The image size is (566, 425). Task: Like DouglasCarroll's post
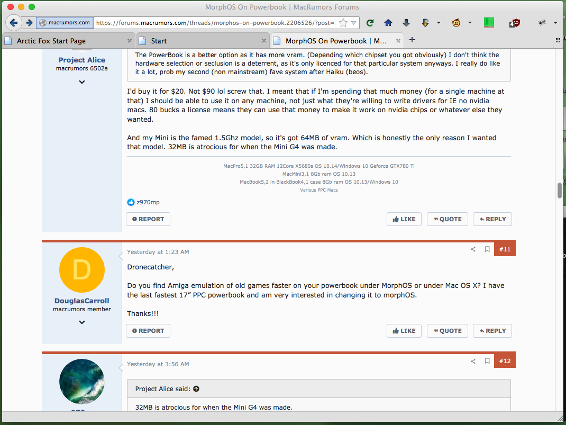tap(404, 331)
